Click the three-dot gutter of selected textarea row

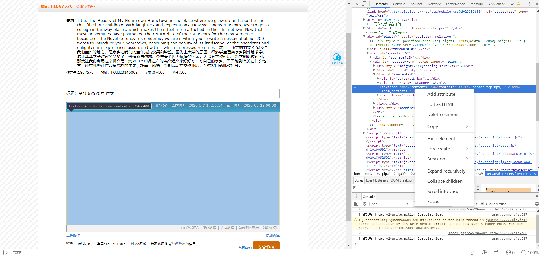(354, 87)
